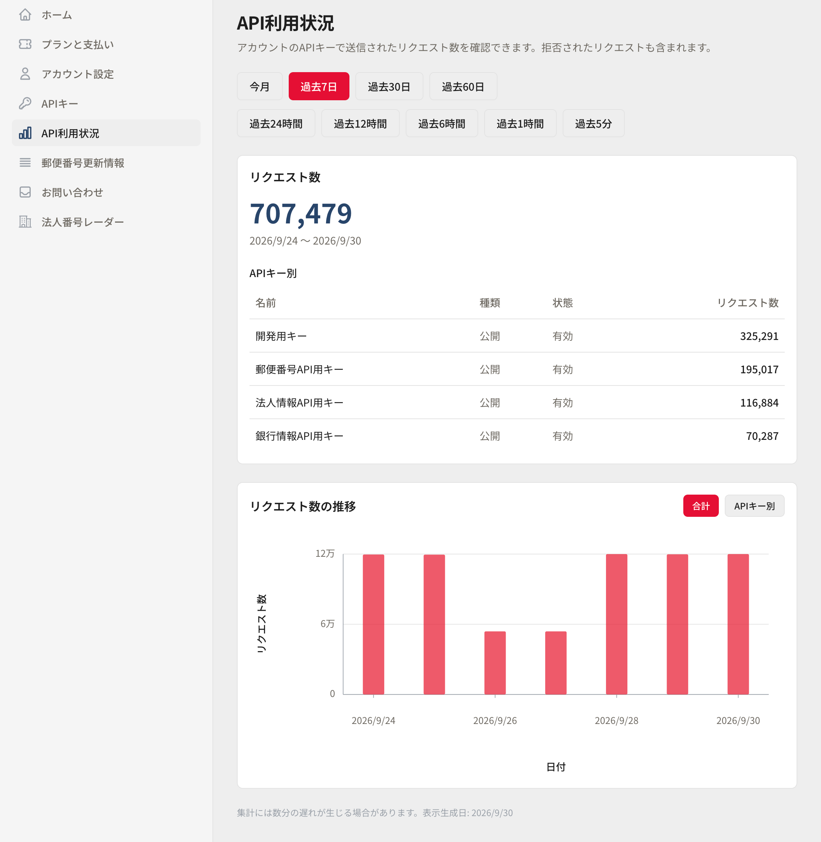The height and width of the screenshot is (842, 821).
Task: Select the 今月 period filter
Action: [x=259, y=86]
